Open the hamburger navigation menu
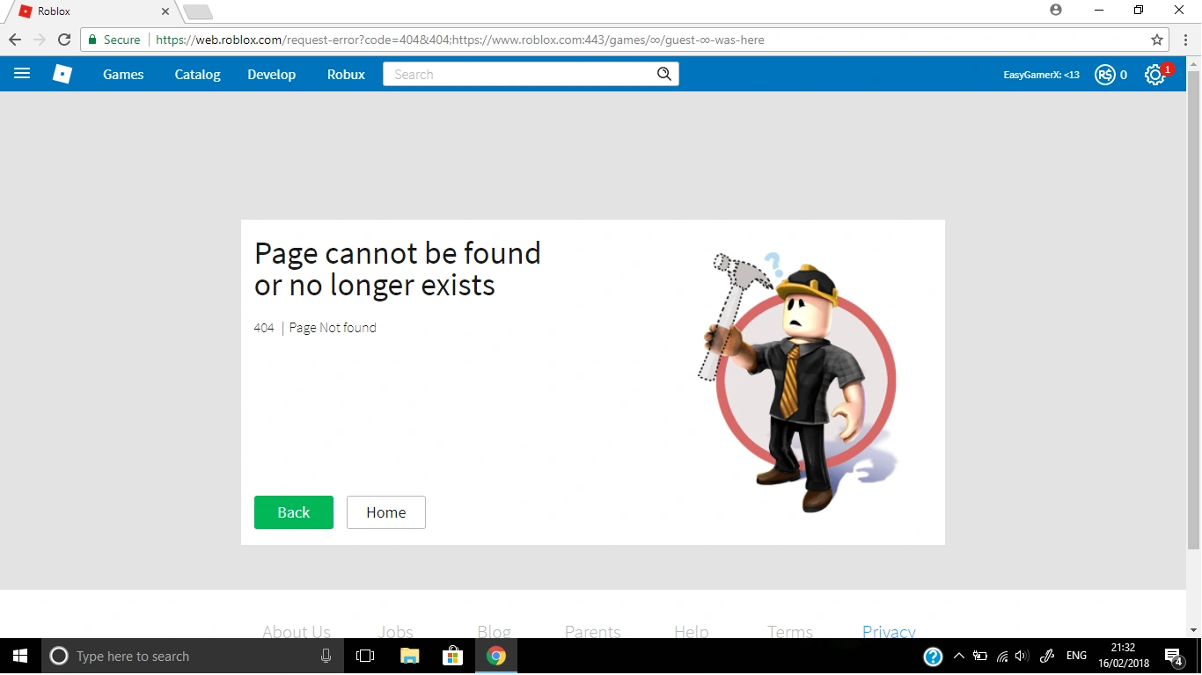This screenshot has width=1202, height=675. tap(22, 74)
